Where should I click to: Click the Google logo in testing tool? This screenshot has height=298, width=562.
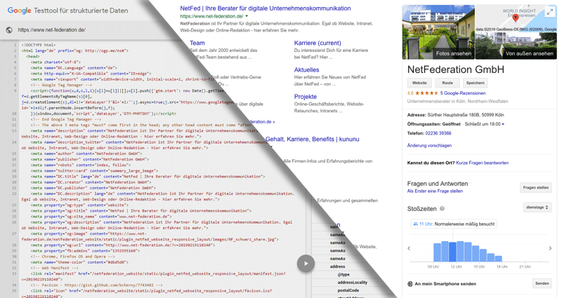[20, 11]
